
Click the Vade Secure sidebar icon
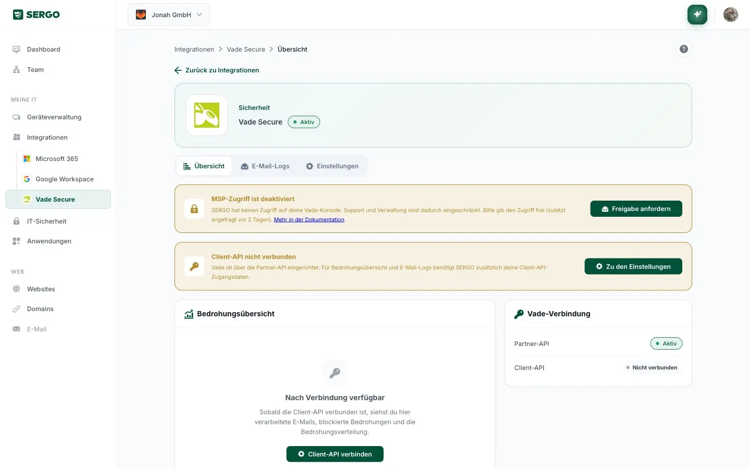(27, 200)
